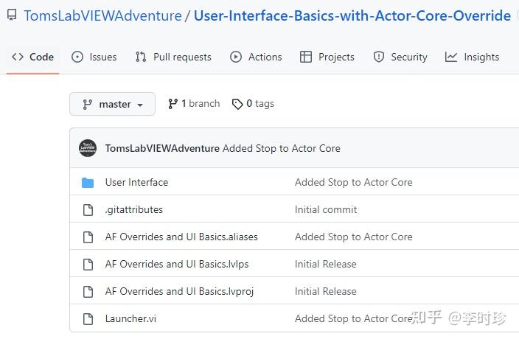The height and width of the screenshot is (339, 519).
Task: Open the User Interface folder
Action: pyautogui.click(x=136, y=183)
